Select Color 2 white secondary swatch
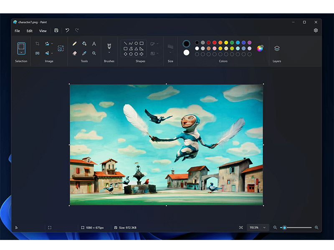Screen dimensions: 334x250 pyautogui.click(x=186, y=52)
